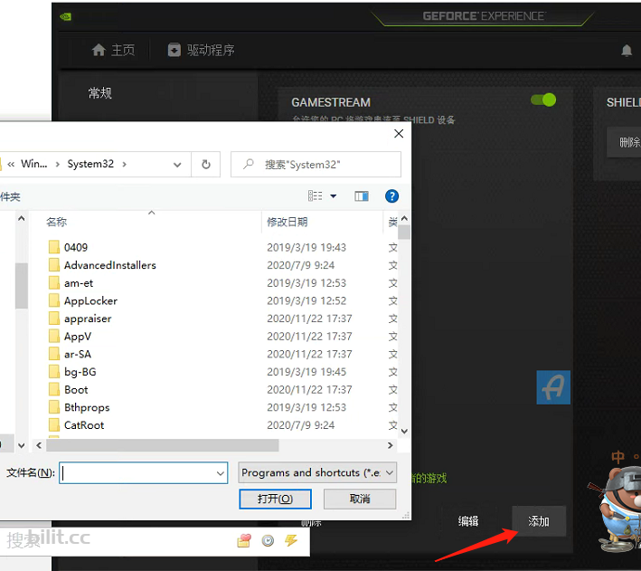Click the file list vertical scroll down arrow
Screen dimensions: 641x571
(x=404, y=431)
